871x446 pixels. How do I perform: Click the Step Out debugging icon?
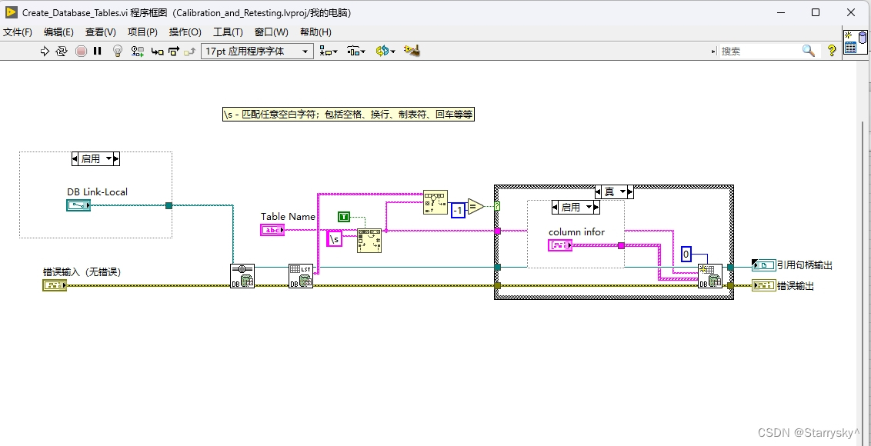click(189, 51)
